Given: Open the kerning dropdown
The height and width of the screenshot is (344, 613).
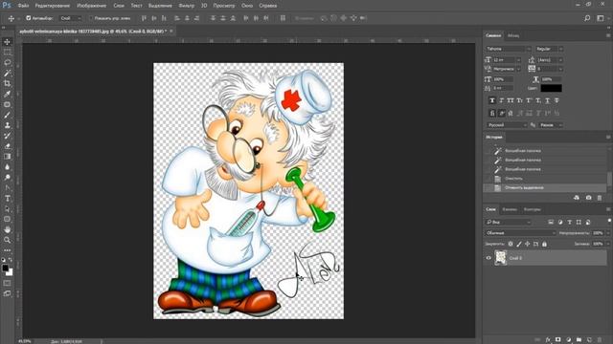Looking at the screenshot, I should 518,69.
